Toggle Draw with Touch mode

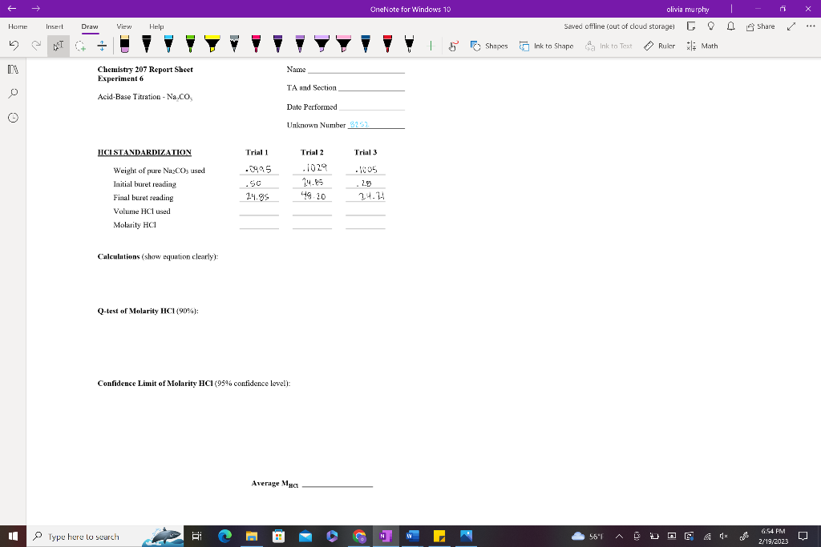tap(454, 46)
